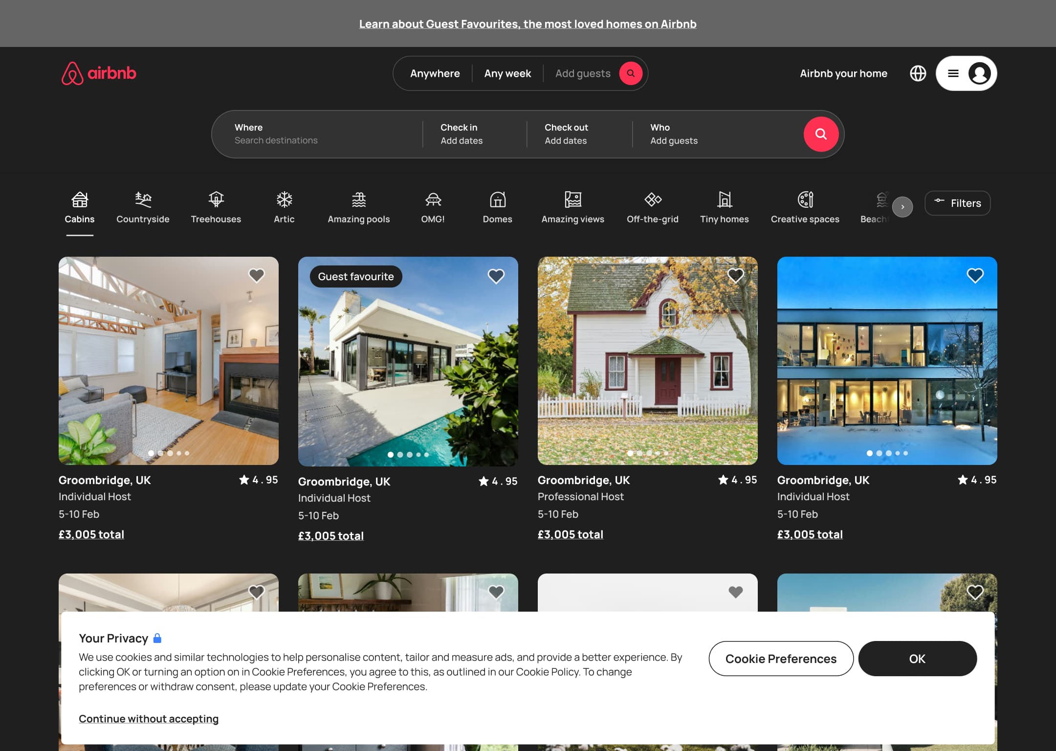Screen dimensions: 1056x751
Task: Click the small red search icon in compact bar
Action: click(x=631, y=73)
